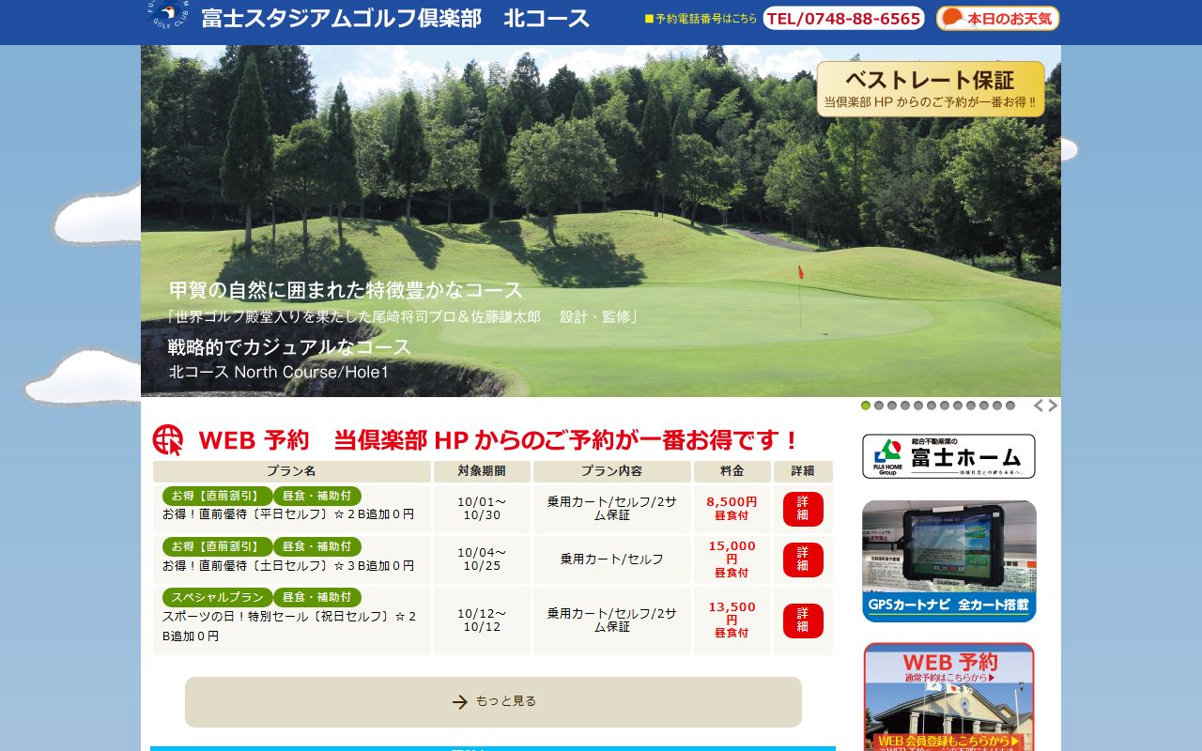This screenshot has height=751, width=1202.
Task: Open details for 8,500円 weekday plan
Action: point(803,509)
